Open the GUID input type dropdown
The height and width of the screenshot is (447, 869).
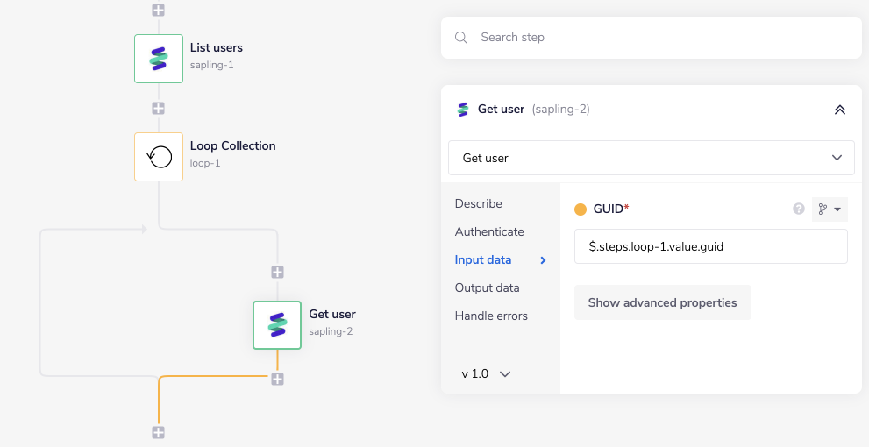pyautogui.click(x=830, y=209)
